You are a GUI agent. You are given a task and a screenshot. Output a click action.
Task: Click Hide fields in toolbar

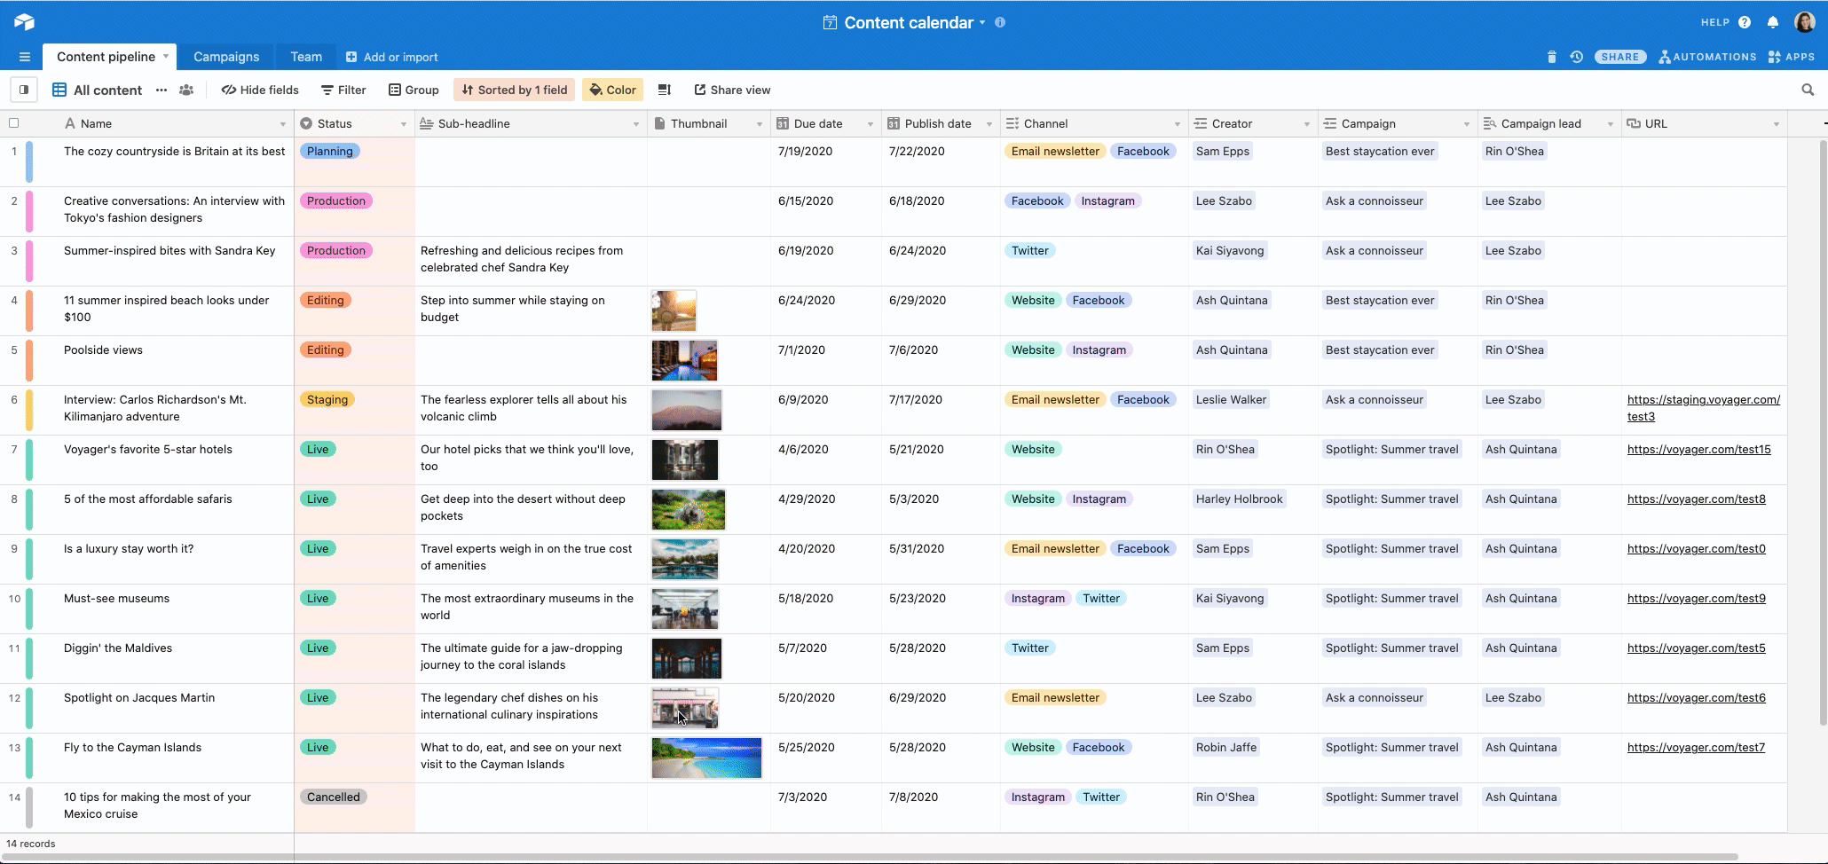[x=260, y=90]
